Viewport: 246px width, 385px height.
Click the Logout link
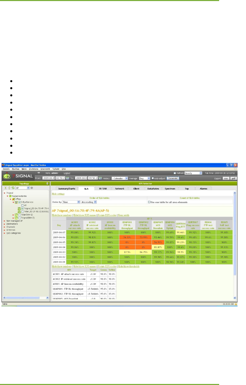pos(67,173)
